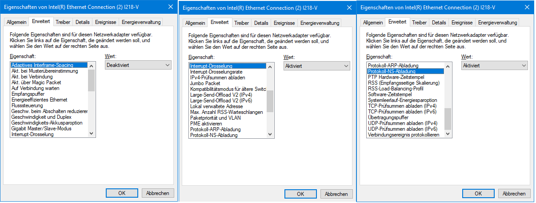Select Verbindungsereignis protokollieren property

click(404, 135)
